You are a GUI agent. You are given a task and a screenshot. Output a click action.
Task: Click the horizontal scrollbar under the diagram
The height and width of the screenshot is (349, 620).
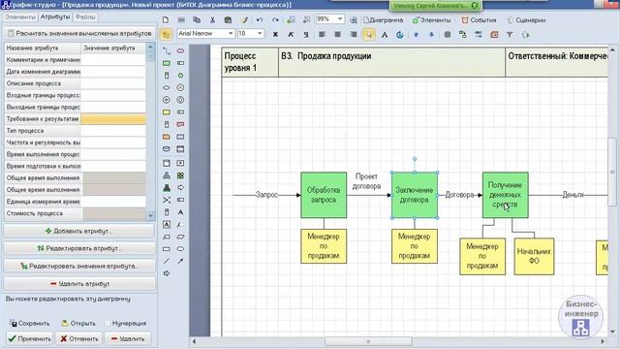pos(368,341)
